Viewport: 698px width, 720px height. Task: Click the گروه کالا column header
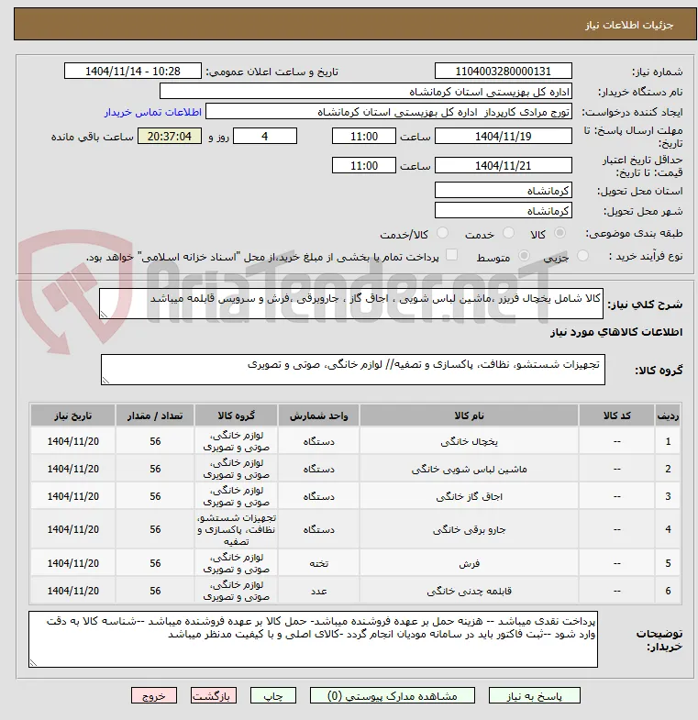coord(236,415)
